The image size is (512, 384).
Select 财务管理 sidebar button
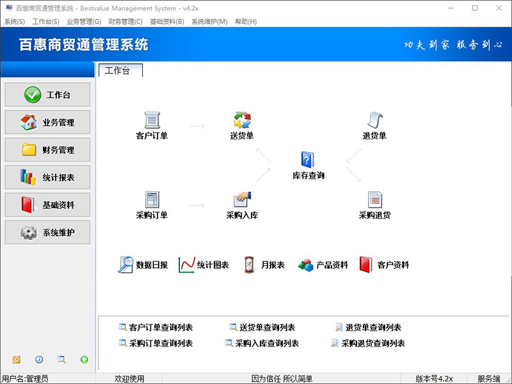pos(47,150)
